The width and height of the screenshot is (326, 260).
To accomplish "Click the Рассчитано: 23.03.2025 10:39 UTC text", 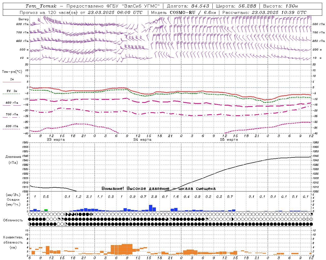I will click(264, 12).
